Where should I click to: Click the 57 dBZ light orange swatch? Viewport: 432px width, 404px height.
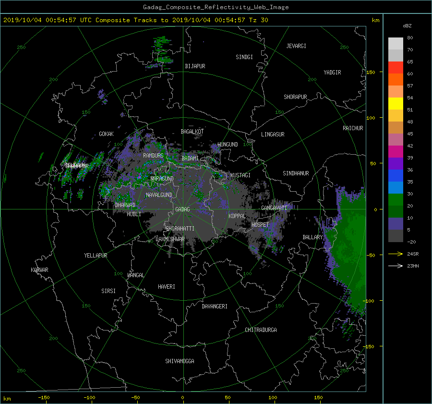pyautogui.click(x=396, y=91)
